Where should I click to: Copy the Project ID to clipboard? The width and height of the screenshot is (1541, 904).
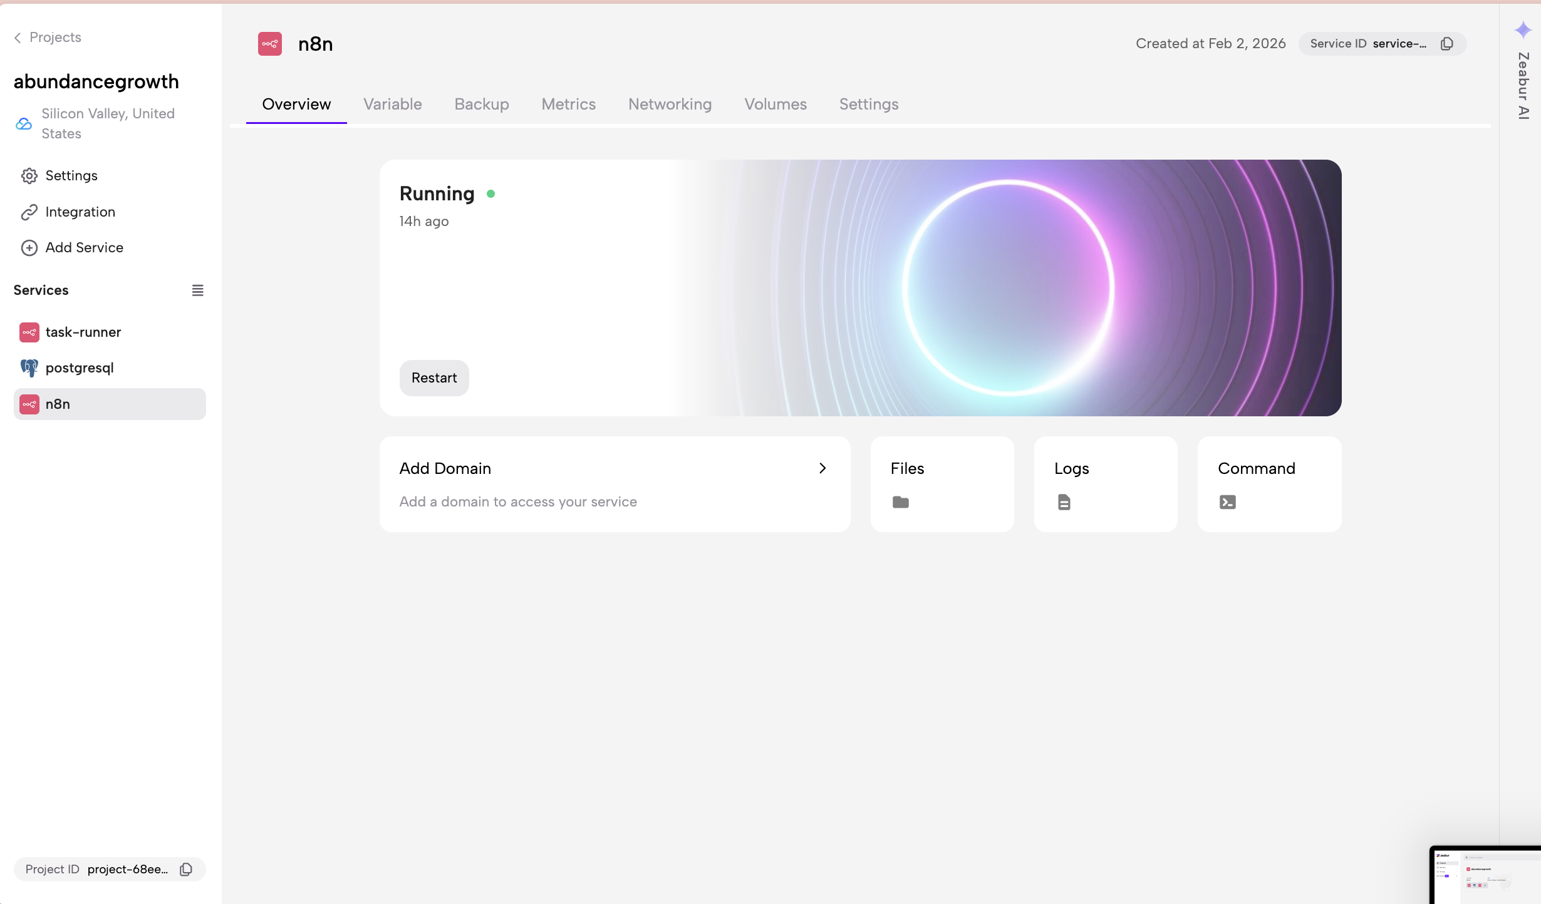click(186, 870)
